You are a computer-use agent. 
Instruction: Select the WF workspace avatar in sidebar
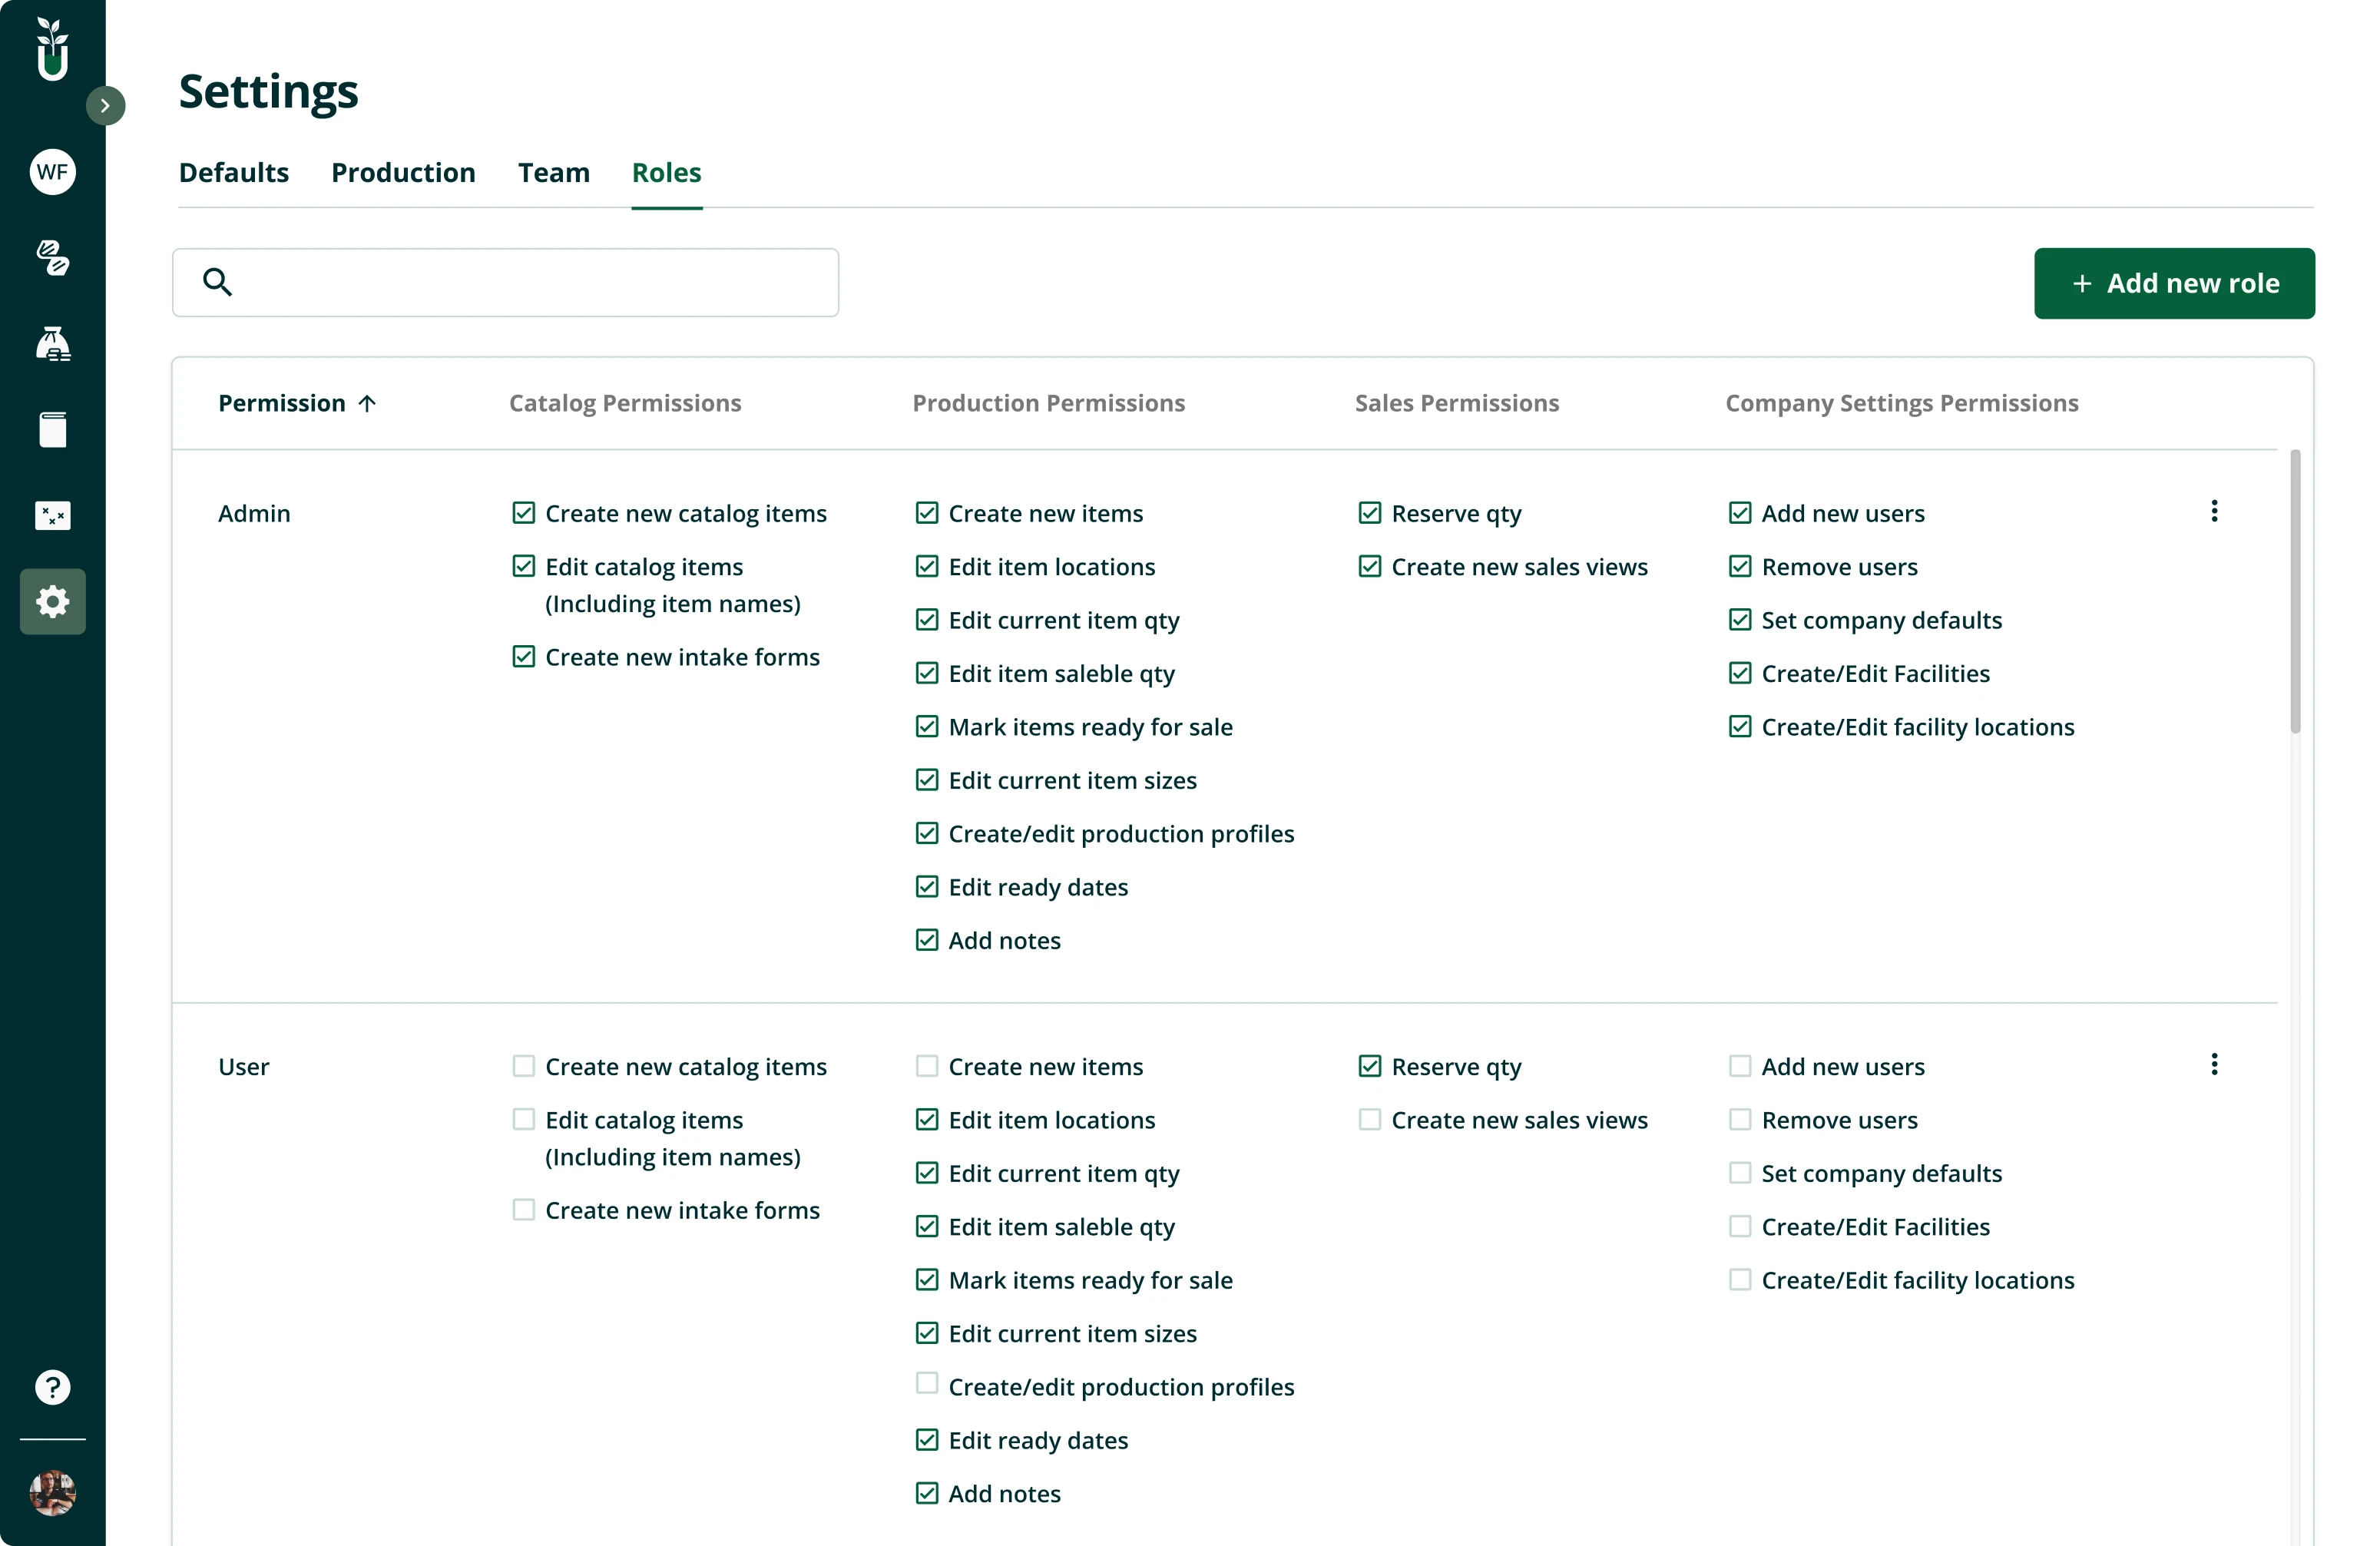(52, 171)
